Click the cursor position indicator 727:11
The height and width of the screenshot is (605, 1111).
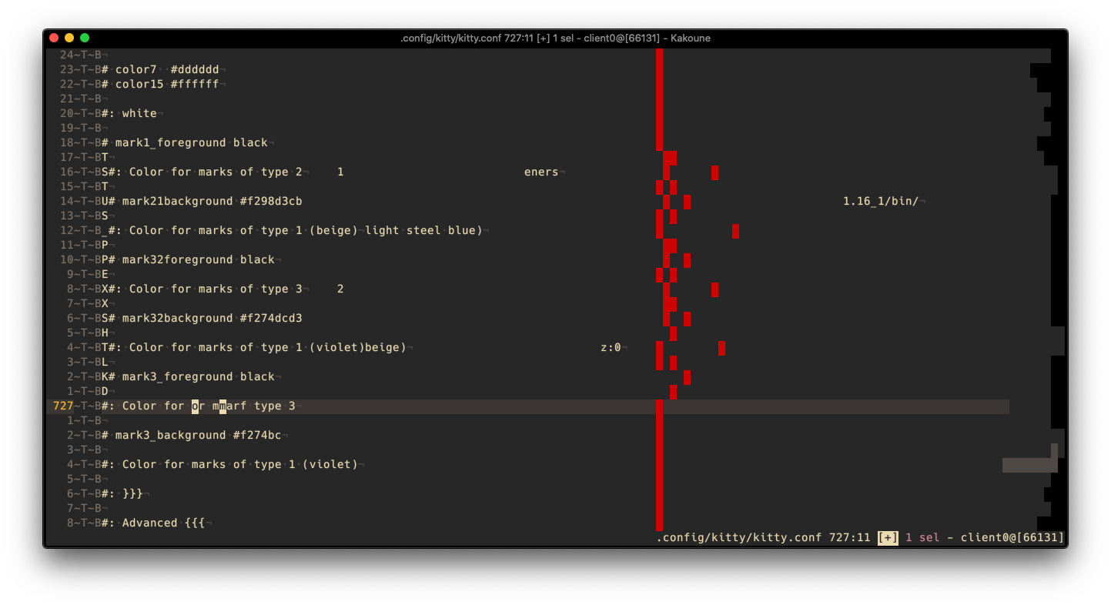(x=850, y=537)
